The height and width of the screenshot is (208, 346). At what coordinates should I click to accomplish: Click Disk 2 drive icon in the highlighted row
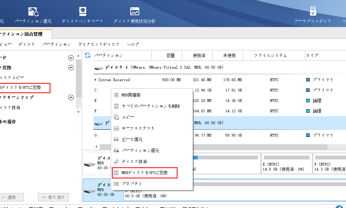click(98, 124)
